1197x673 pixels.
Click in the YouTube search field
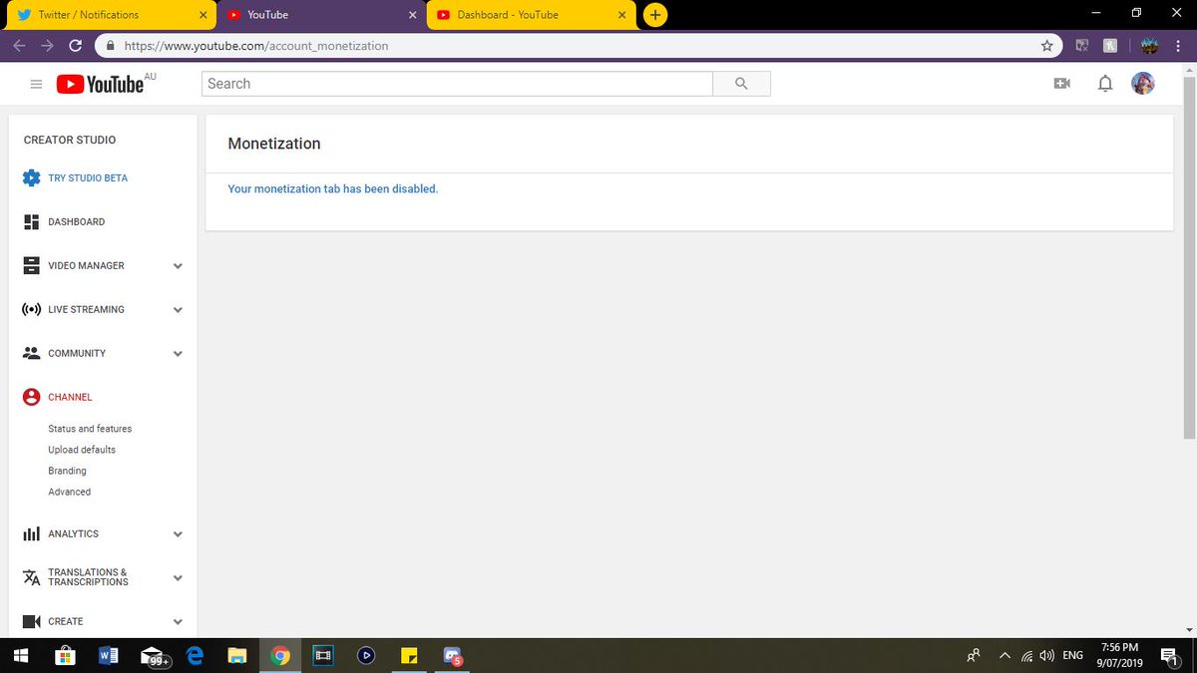pyautogui.click(x=458, y=84)
